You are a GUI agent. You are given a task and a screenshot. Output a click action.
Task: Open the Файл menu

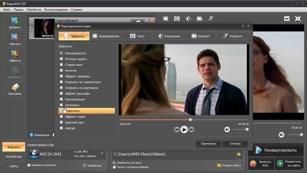click(x=7, y=10)
